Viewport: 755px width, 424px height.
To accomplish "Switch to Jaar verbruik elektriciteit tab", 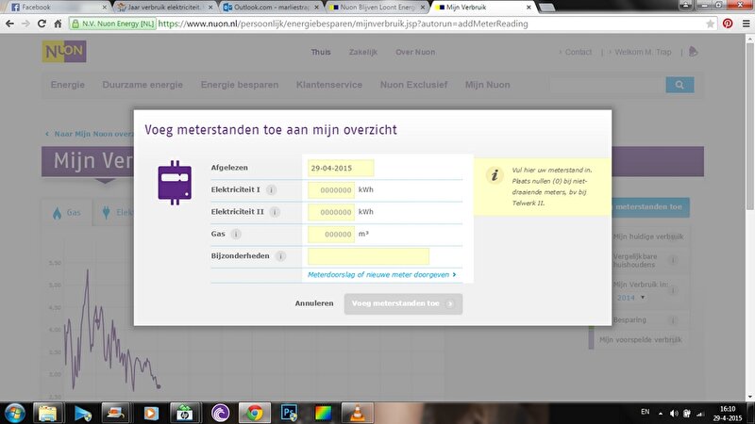I will pyautogui.click(x=166, y=8).
